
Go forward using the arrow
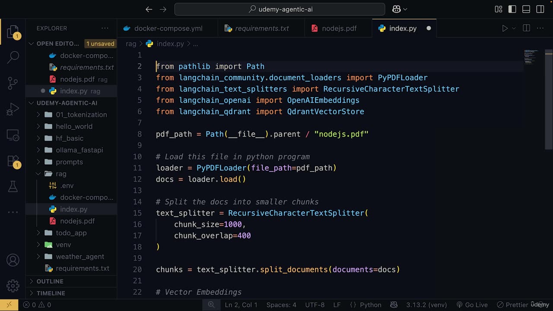tap(163, 9)
